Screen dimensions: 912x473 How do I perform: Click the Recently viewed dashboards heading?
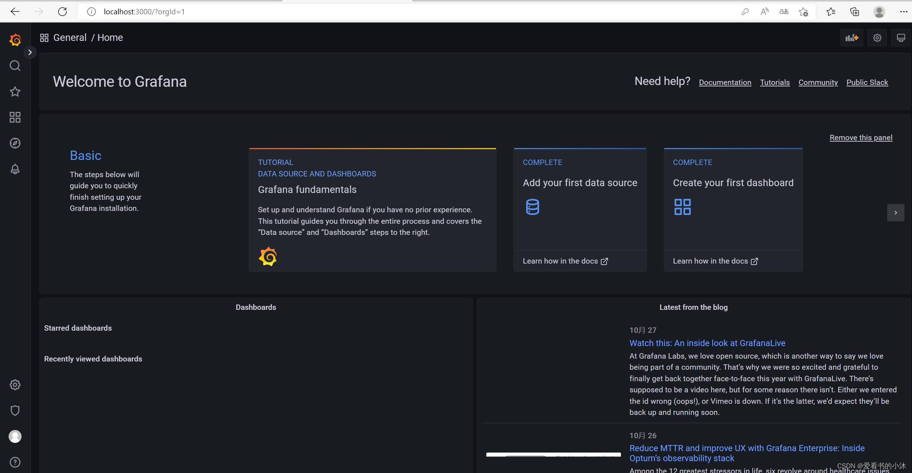pyautogui.click(x=93, y=359)
